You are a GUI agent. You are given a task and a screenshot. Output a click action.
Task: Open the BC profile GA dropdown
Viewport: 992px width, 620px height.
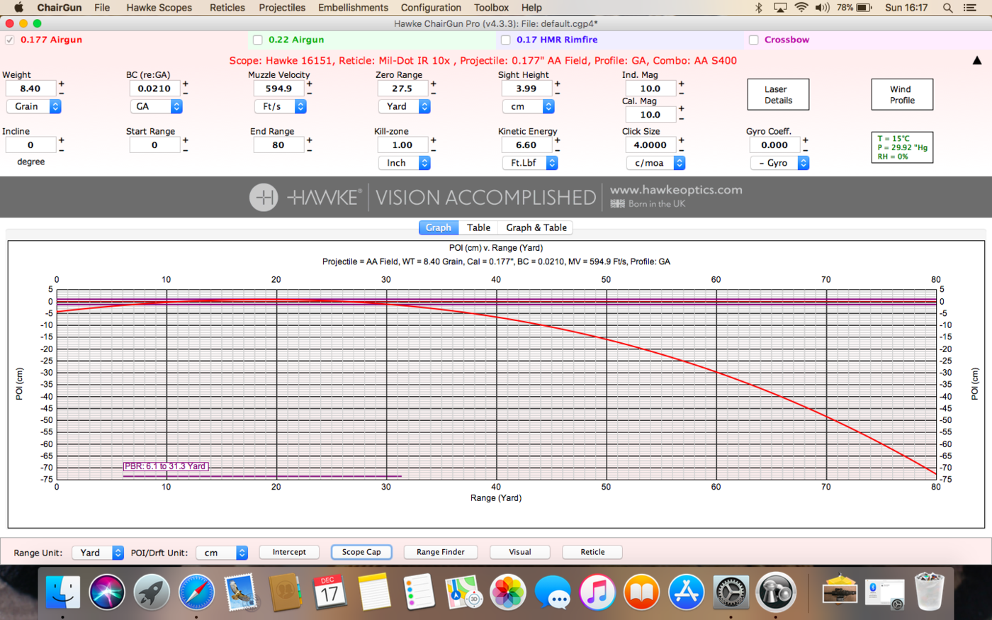[x=157, y=106]
